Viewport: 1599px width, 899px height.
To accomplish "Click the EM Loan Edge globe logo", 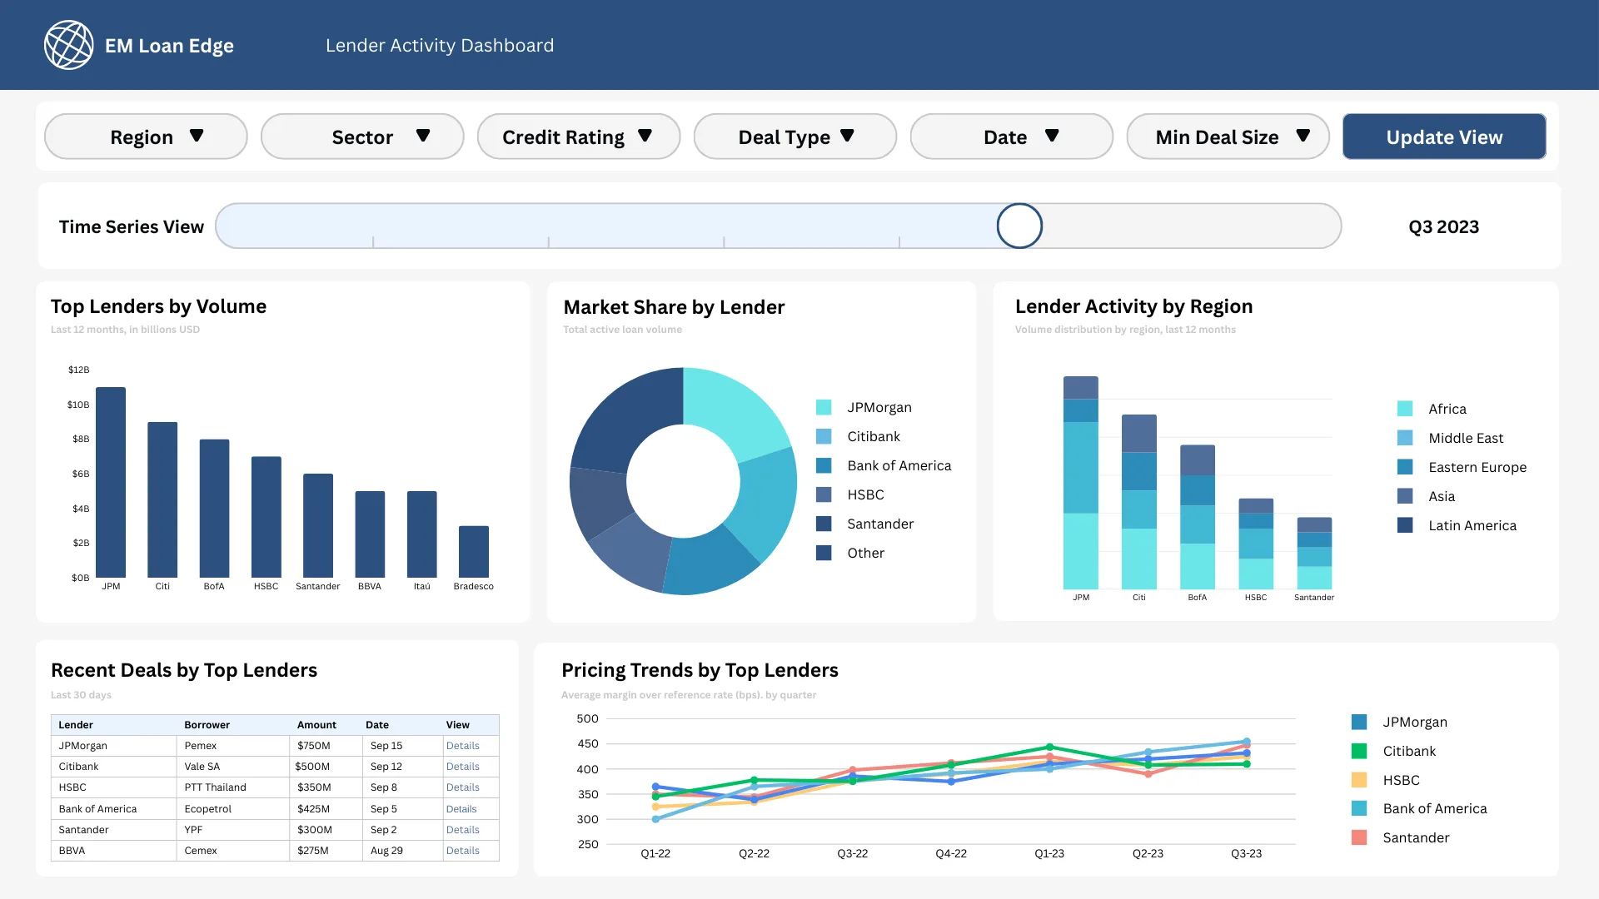I will (68, 45).
